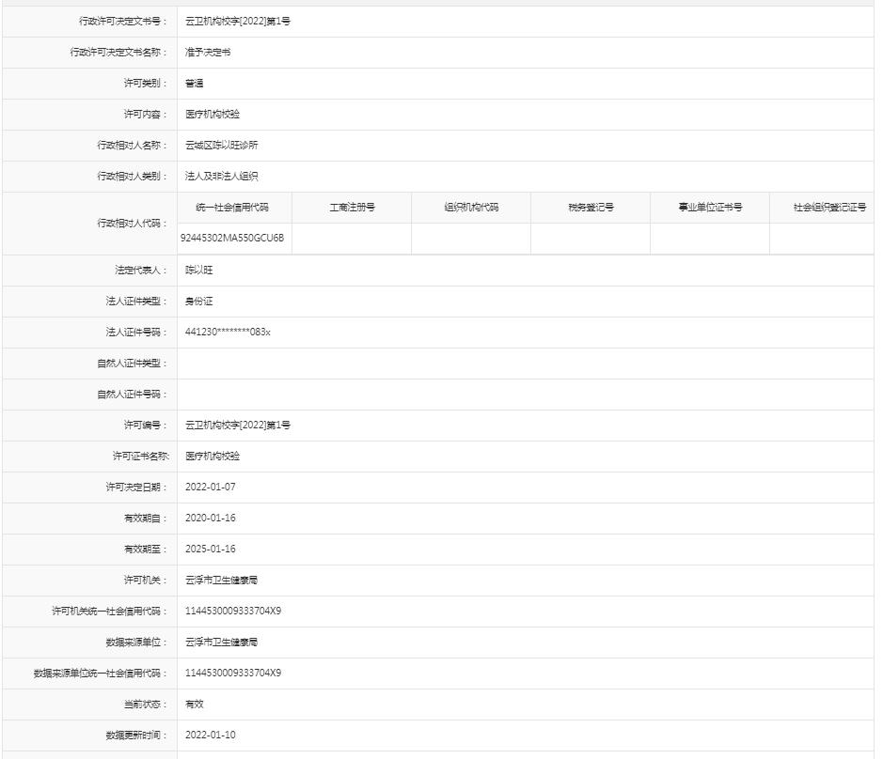The width and height of the screenshot is (883, 759).
Task: Click the 统一社会信用代码 column header
Action: coord(232,208)
